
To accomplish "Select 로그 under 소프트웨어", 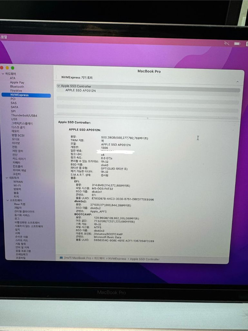I will point(17,219).
